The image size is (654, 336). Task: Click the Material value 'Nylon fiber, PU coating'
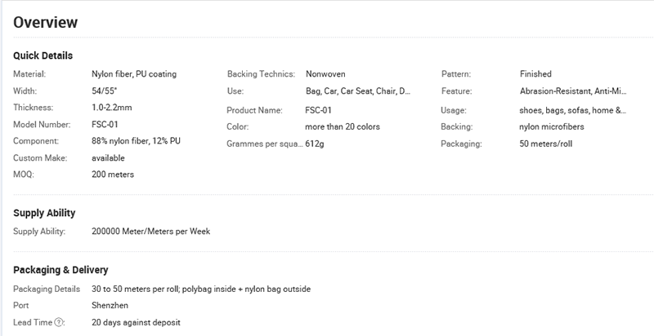pyautogui.click(x=134, y=74)
